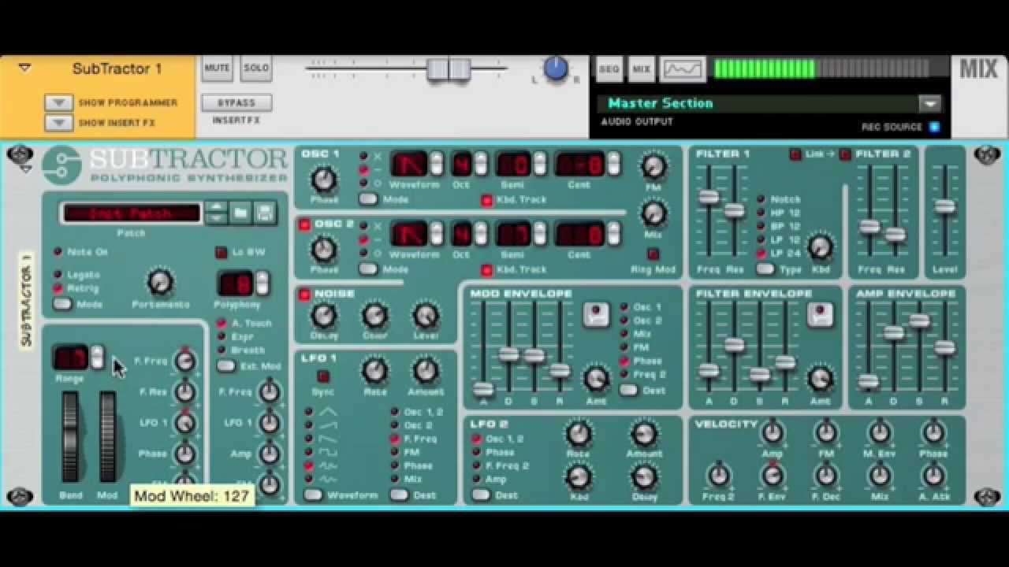The width and height of the screenshot is (1009, 567).
Task: Open the MIX view button
Action: 642,69
